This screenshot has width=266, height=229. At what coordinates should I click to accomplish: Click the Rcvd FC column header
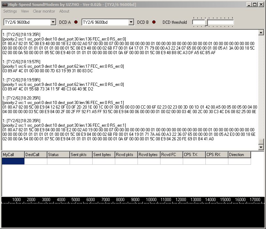coord(172,155)
